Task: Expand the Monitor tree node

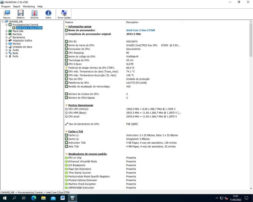Action: pyautogui.click(x=6, y=44)
